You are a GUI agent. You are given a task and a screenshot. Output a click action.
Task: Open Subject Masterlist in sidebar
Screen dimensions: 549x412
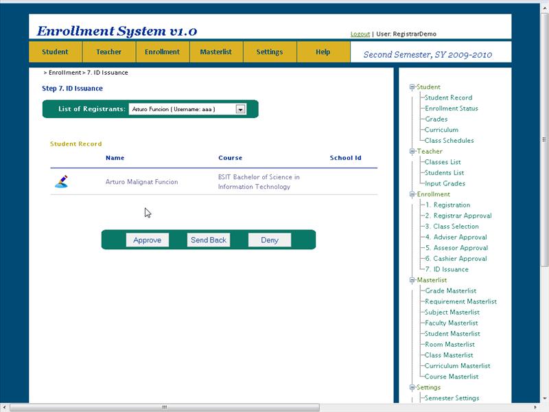tap(452, 312)
